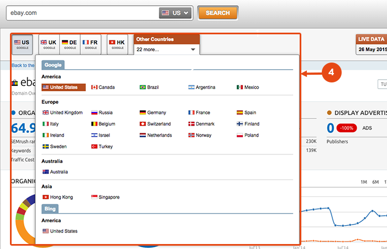This screenshot has height=249, width=387.
Task: Click the Germany flag icon
Action: tap(143, 112)
